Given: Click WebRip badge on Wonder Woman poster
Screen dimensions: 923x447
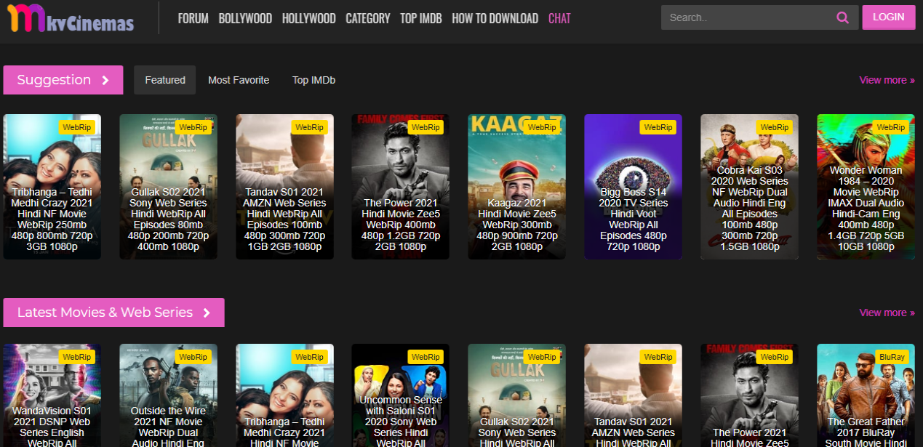Looking at the screenshot, I should [x=891, y=127].
